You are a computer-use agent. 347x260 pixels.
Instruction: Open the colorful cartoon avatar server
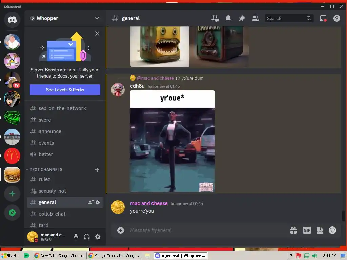point(12,61)
